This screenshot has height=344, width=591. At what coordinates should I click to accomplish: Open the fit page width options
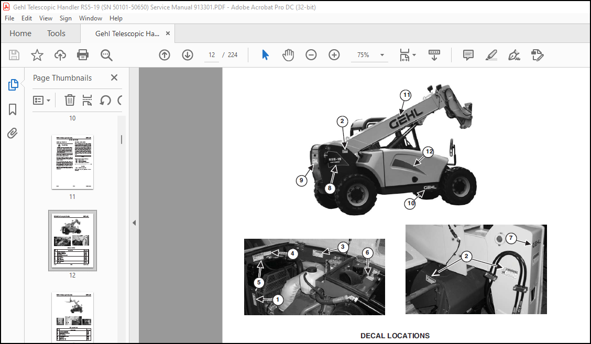(x=408, y=55)
